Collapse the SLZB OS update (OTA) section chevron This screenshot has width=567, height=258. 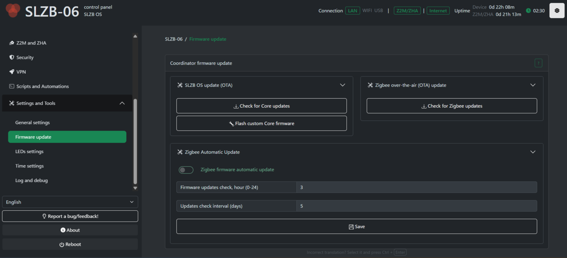(x=343, y=86)
